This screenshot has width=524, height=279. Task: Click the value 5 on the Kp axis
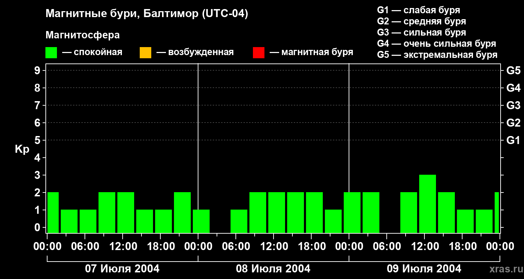(38, 140)
